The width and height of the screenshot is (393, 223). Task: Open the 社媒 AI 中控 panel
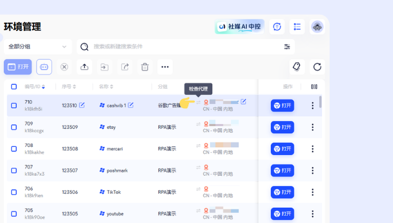pyautogui.click(x=240, y=27)
